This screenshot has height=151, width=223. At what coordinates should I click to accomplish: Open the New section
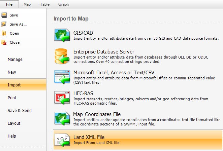pos(12,72)
